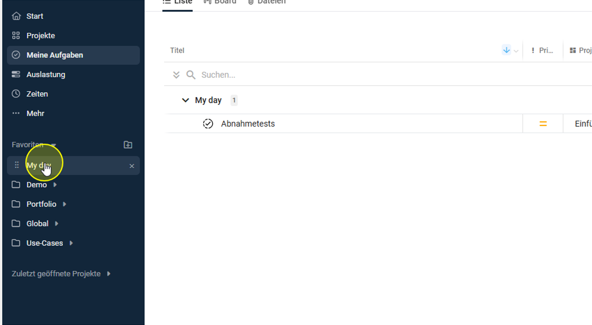Click the search magnifier icon
The width and height of the screenshot is (592, 325).
(191, 75)
